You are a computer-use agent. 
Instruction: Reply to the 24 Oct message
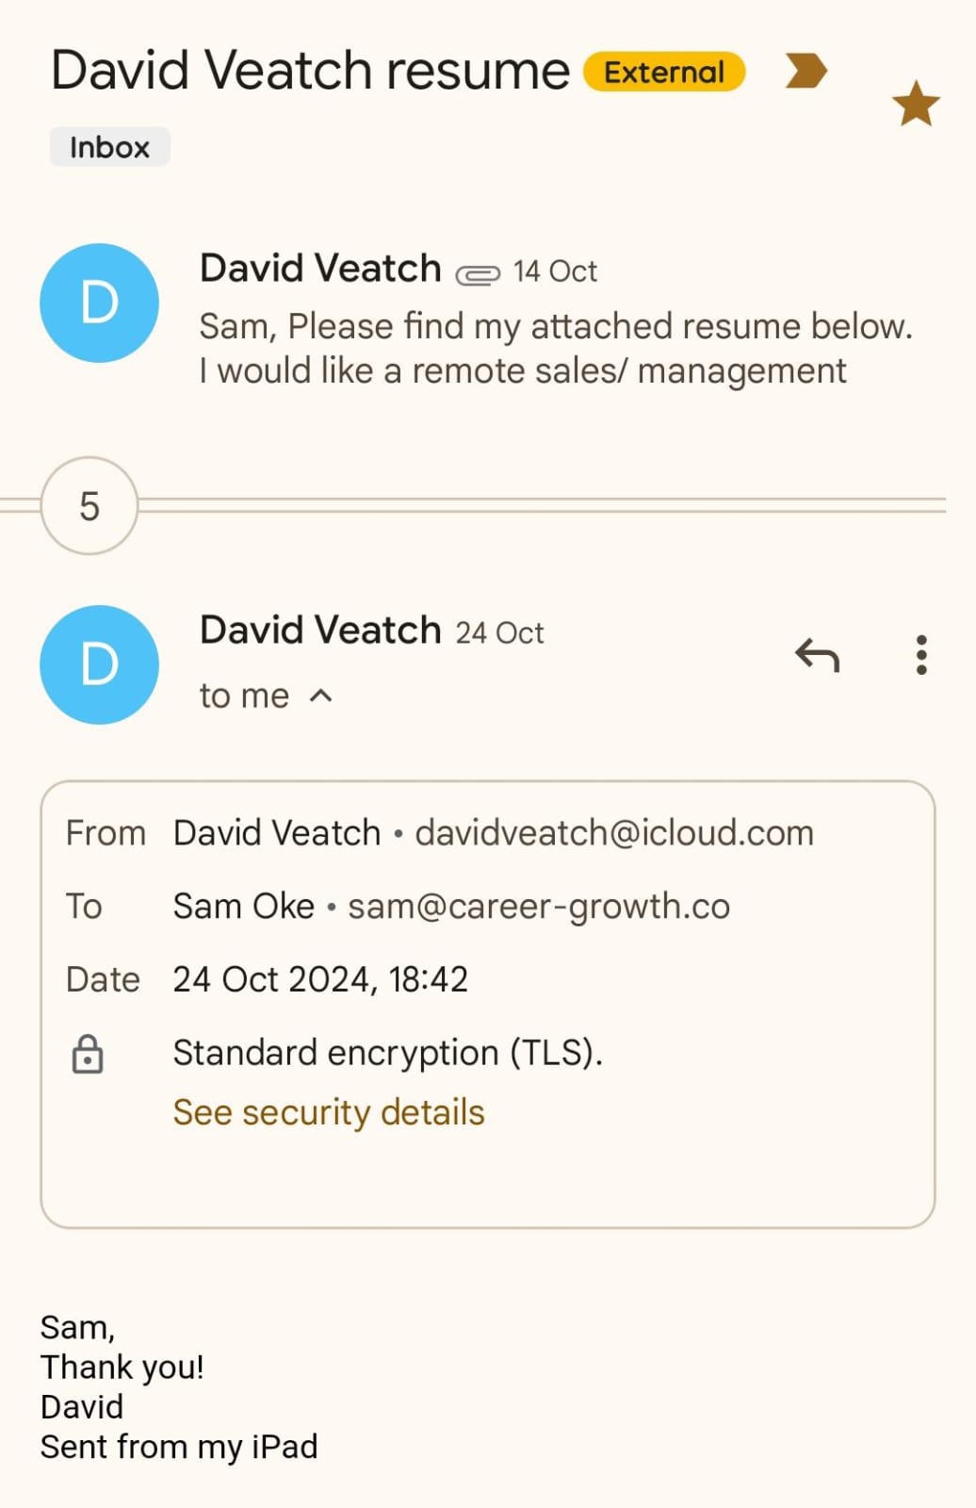tap(817, 655)
